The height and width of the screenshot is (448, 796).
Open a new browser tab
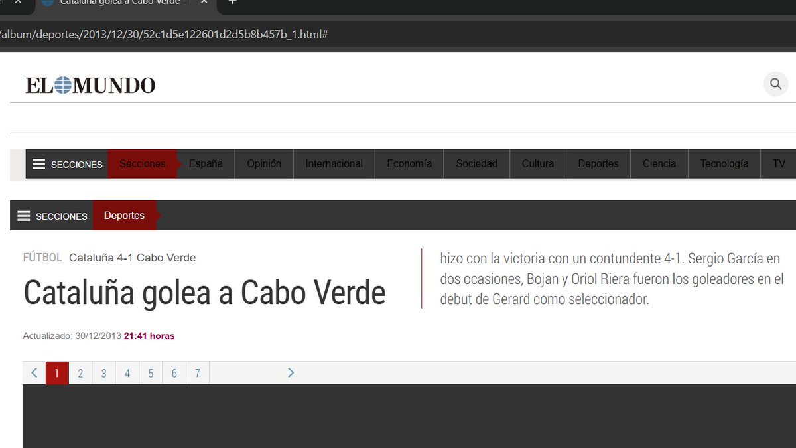[x=232, y=3]
